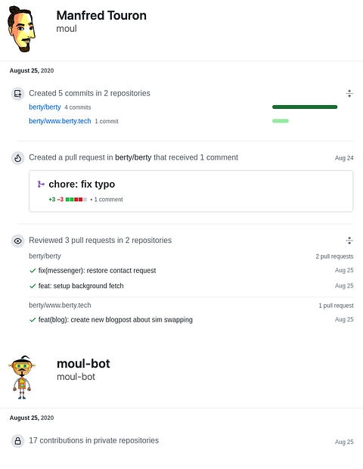Screen dimensions: 363x469
Task: Open fix(messenger): restore contact request review
Action: [x=98, y=271]
